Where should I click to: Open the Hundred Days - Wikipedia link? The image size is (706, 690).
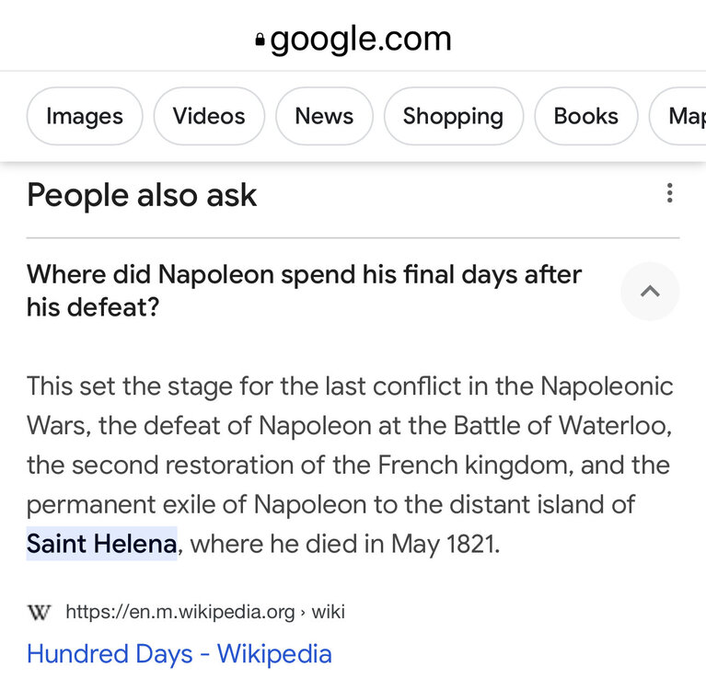[x=179, y=654]
